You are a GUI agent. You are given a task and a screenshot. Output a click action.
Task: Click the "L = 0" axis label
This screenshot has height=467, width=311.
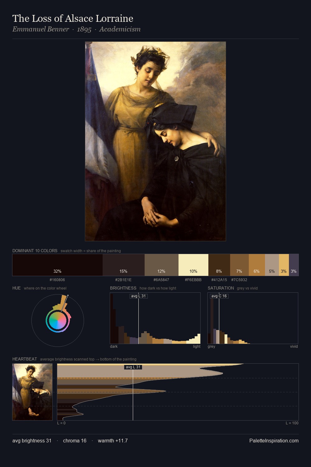coord(61,423)
